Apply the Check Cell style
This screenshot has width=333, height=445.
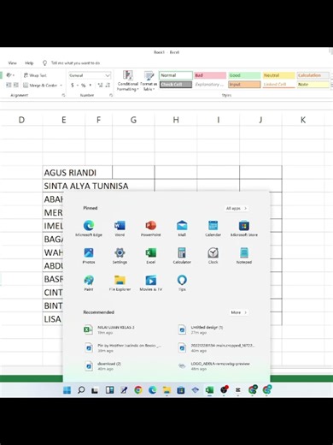point(176,85)
